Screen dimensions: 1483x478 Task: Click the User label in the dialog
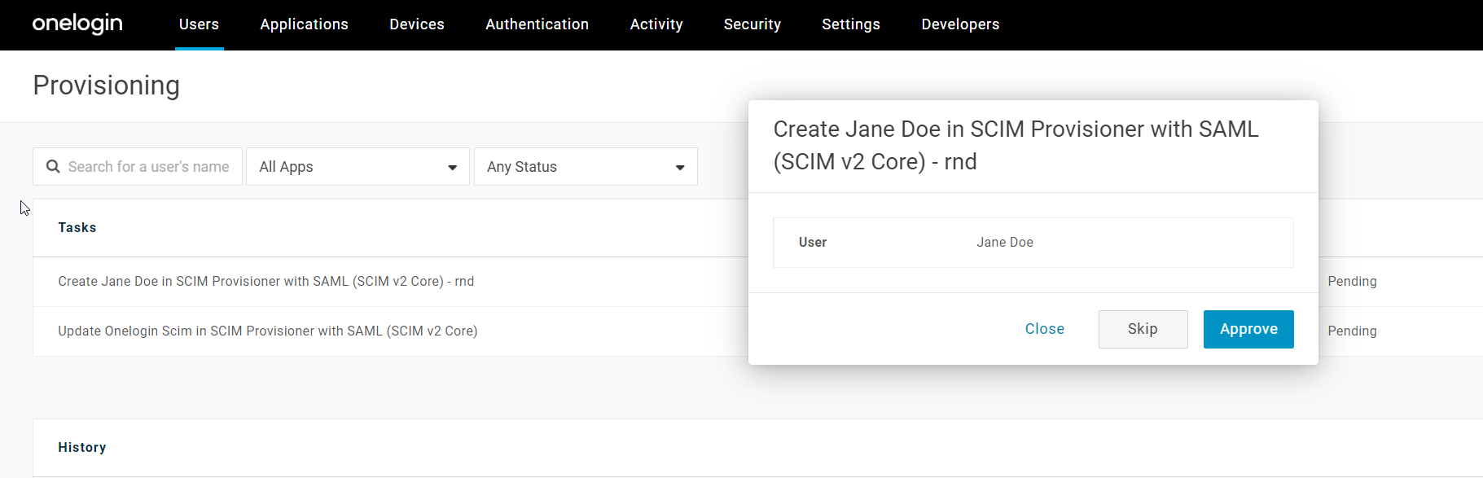point(813,242)
